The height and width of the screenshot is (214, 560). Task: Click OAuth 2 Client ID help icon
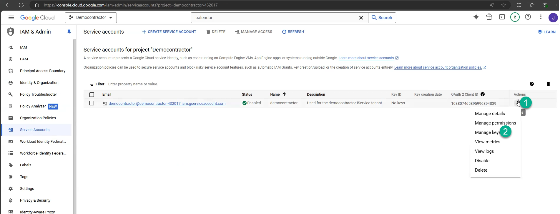pos(483,94)
